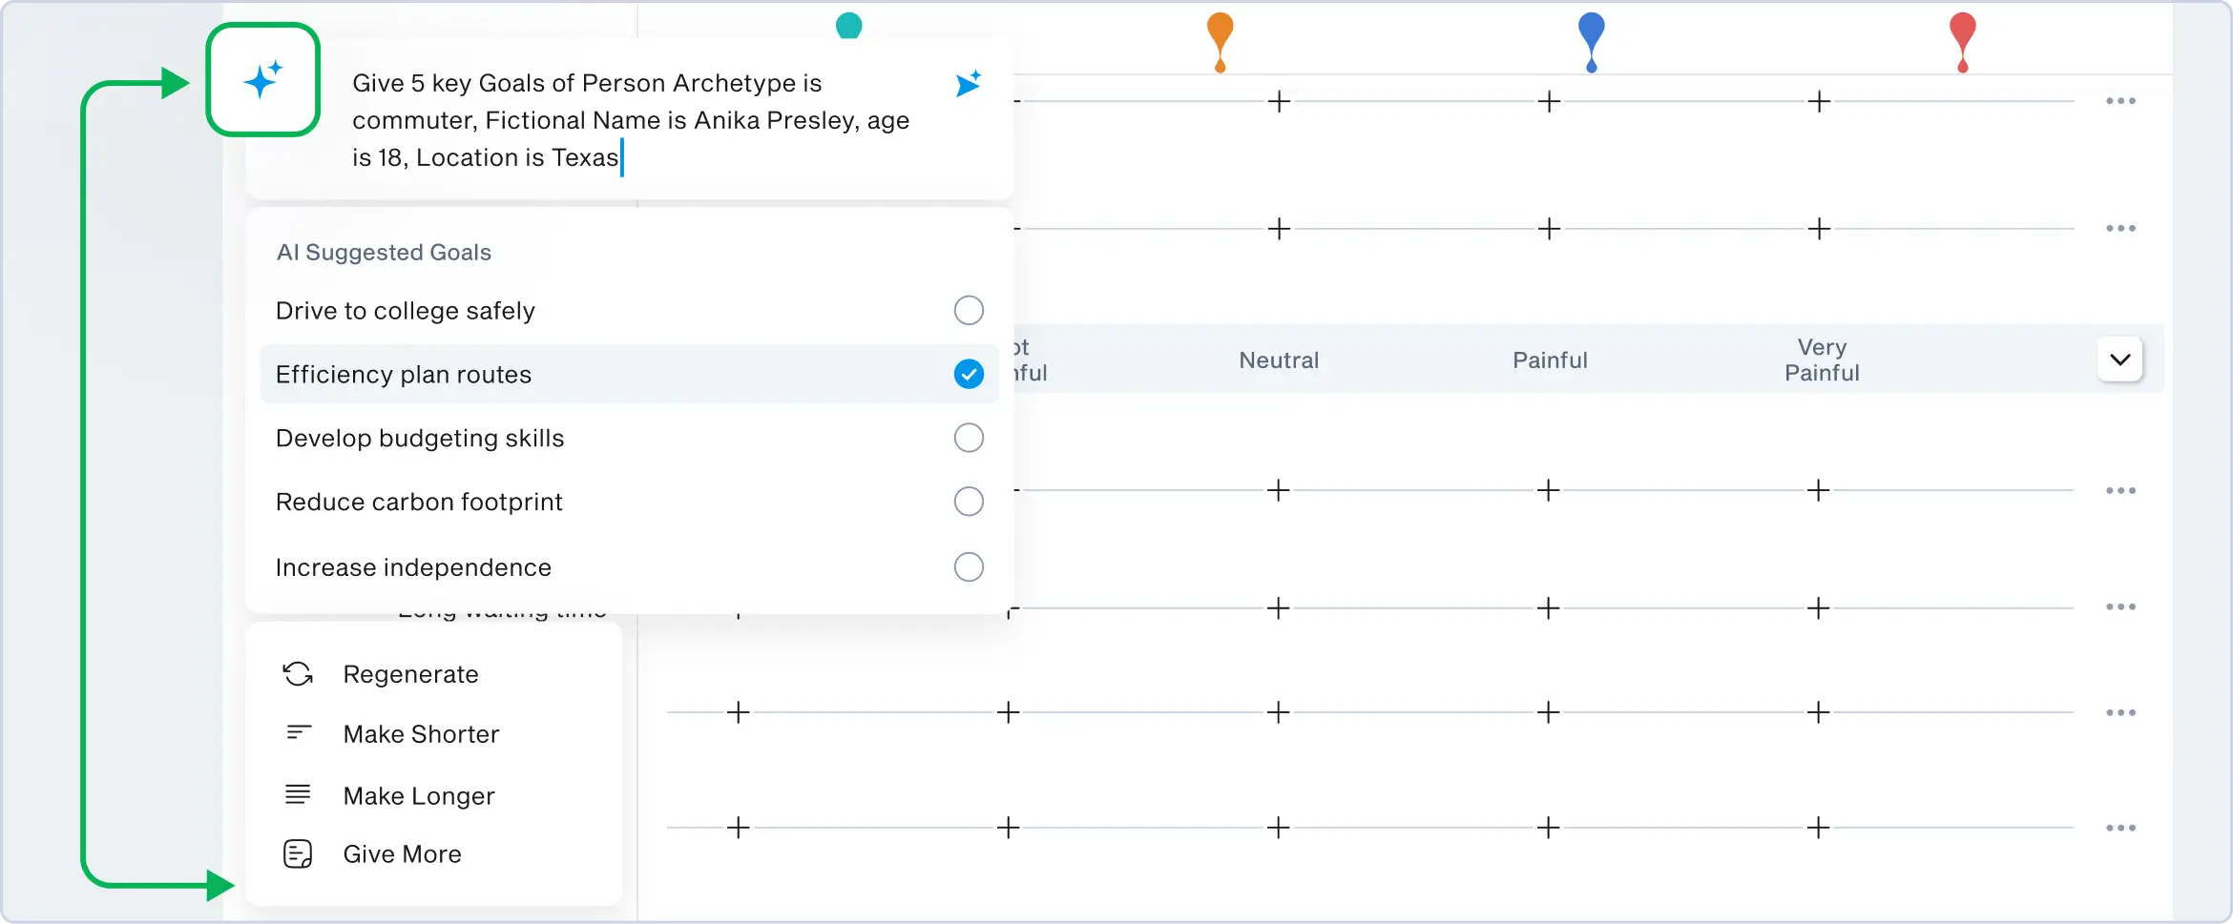Click the red pin marker at top
The image size is (2233, 924).
click(1962, 38)
